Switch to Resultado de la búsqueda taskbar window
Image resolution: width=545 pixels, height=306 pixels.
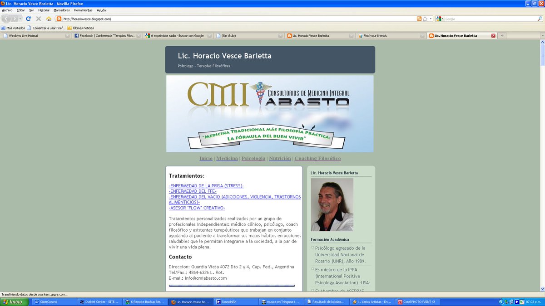327,301
